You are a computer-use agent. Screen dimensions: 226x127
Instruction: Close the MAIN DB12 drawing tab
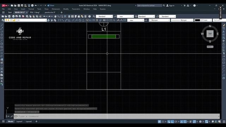coord(27,12)
